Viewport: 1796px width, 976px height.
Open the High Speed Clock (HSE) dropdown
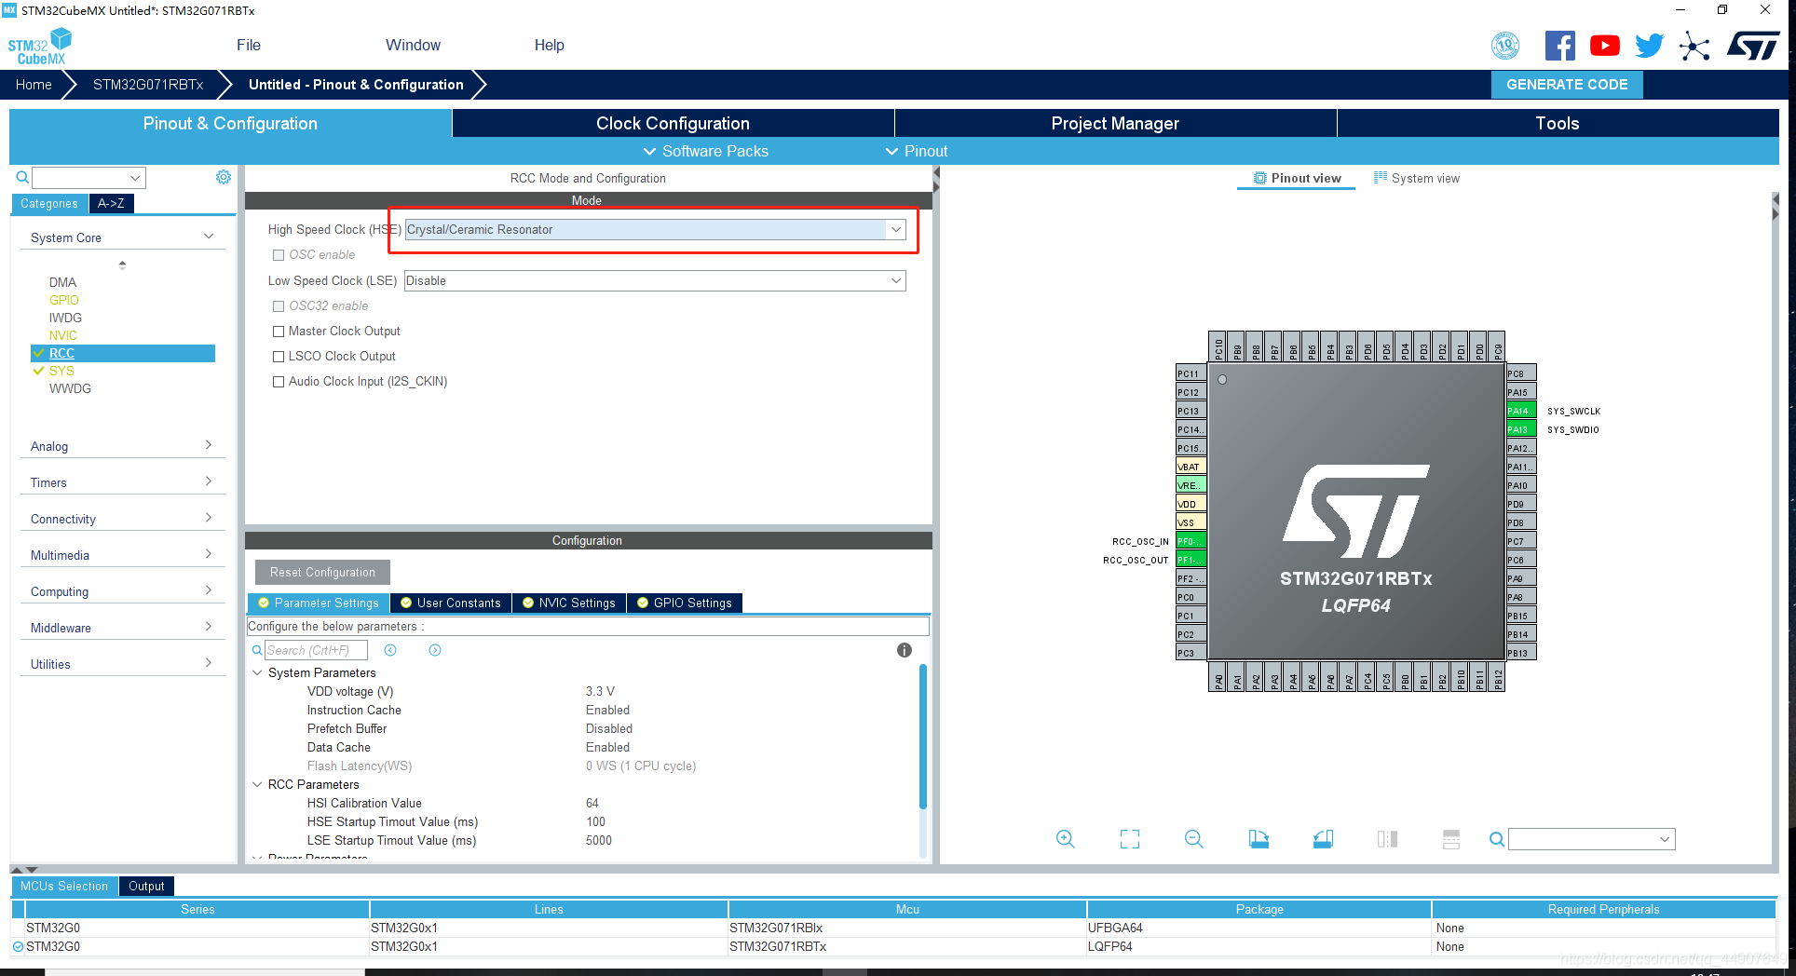655,229
